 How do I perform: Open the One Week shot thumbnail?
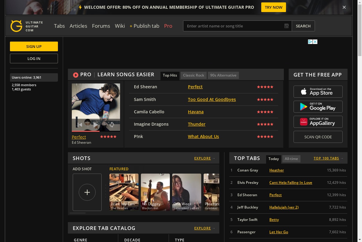(x=187, y=192)
